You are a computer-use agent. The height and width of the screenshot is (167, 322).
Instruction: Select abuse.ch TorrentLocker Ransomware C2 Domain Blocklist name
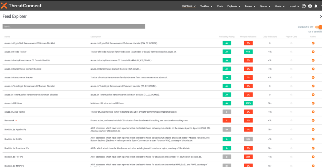[31, 95]
